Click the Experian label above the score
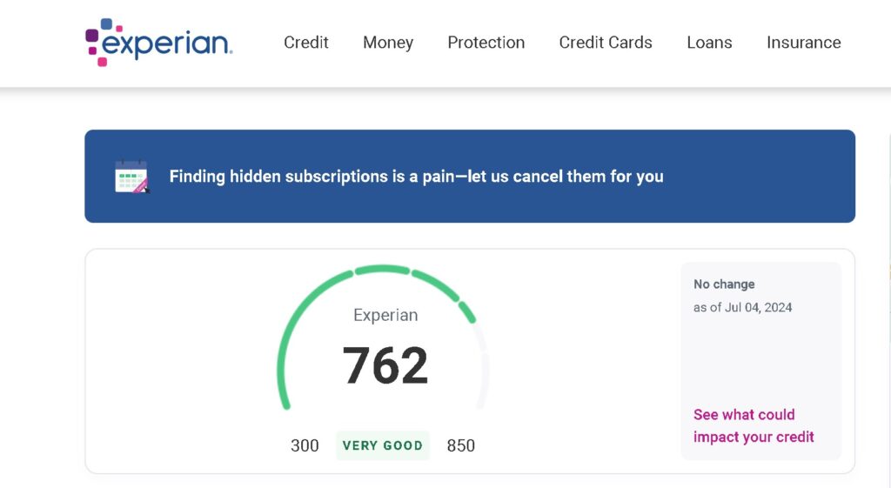 [x=385, y=315]
